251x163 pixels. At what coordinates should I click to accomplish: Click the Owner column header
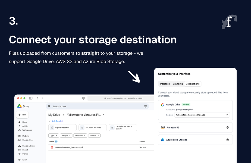[x=142, y=141]
